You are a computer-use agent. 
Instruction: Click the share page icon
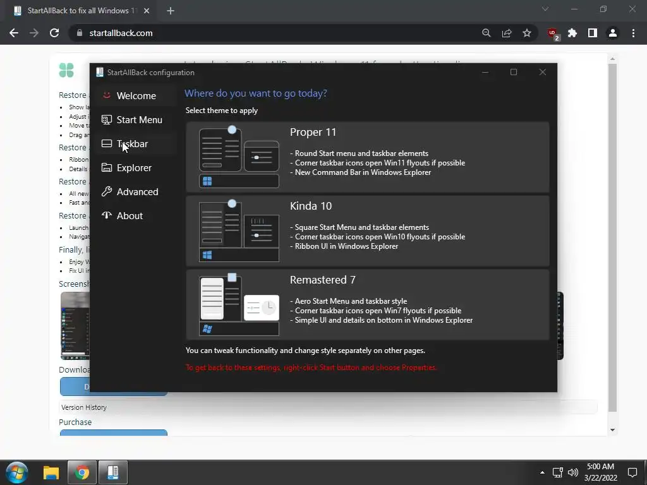coord(507,33)
